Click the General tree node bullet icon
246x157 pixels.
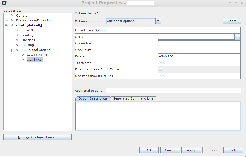(12, 15)
